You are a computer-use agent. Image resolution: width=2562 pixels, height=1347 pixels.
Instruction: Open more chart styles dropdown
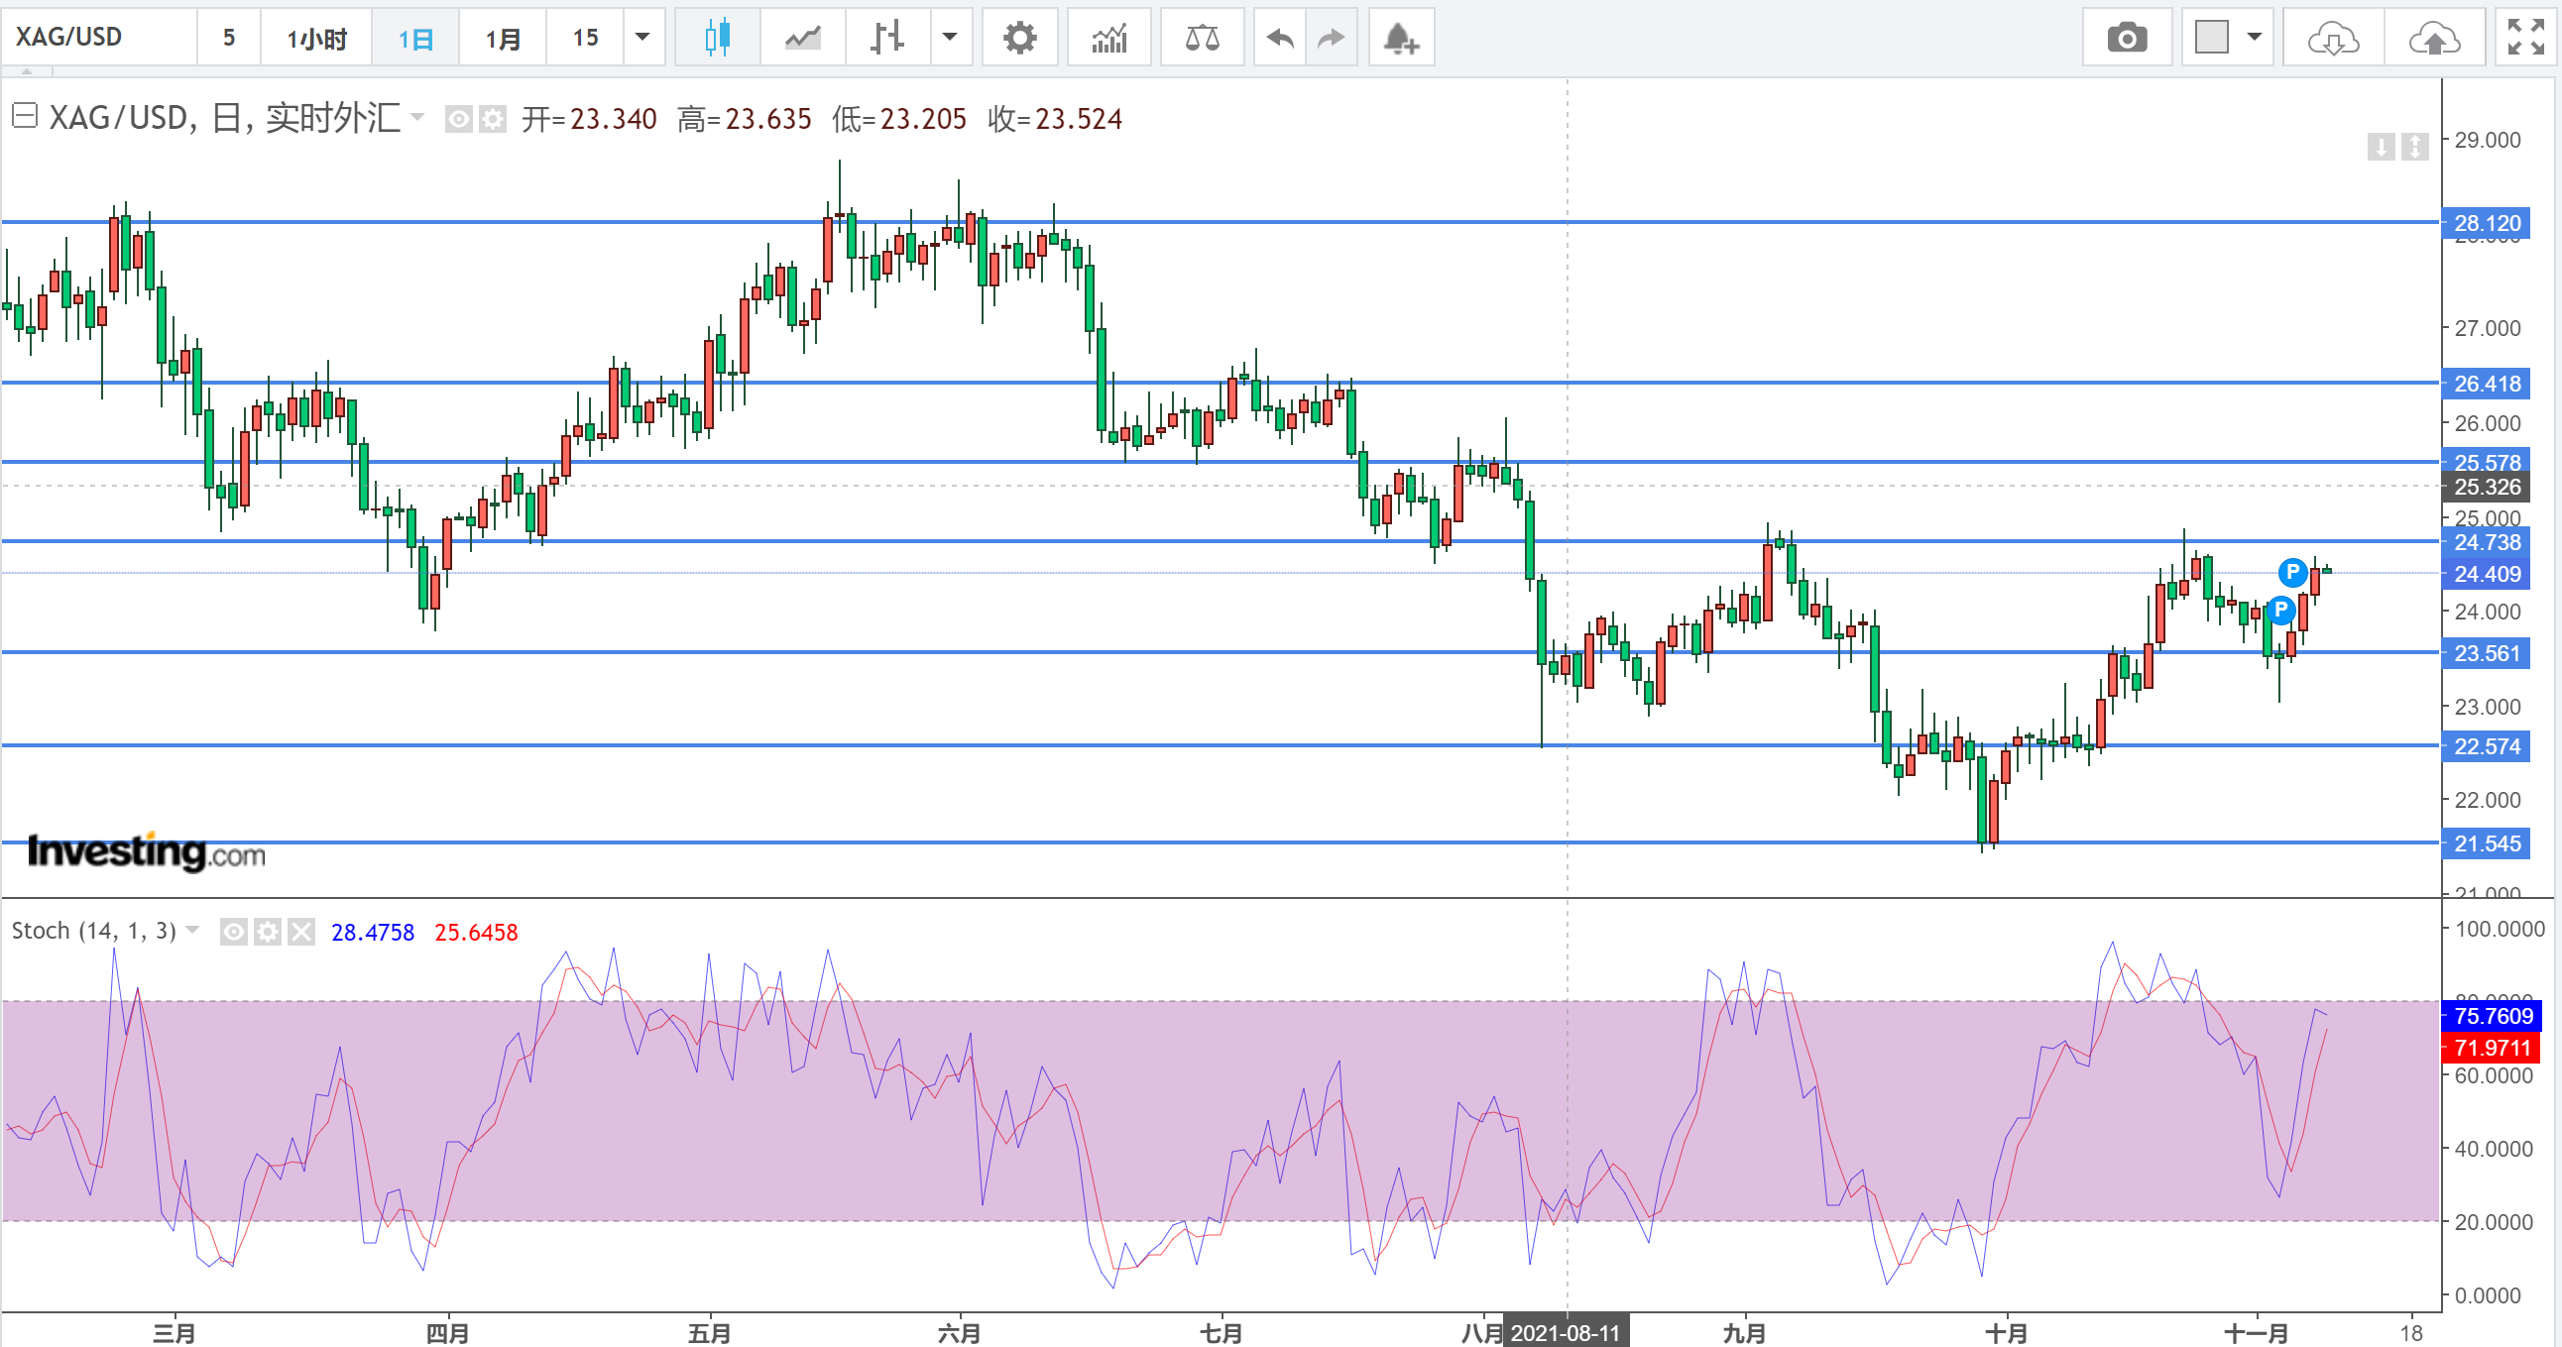pyautogui.click(x=950, y=38)
